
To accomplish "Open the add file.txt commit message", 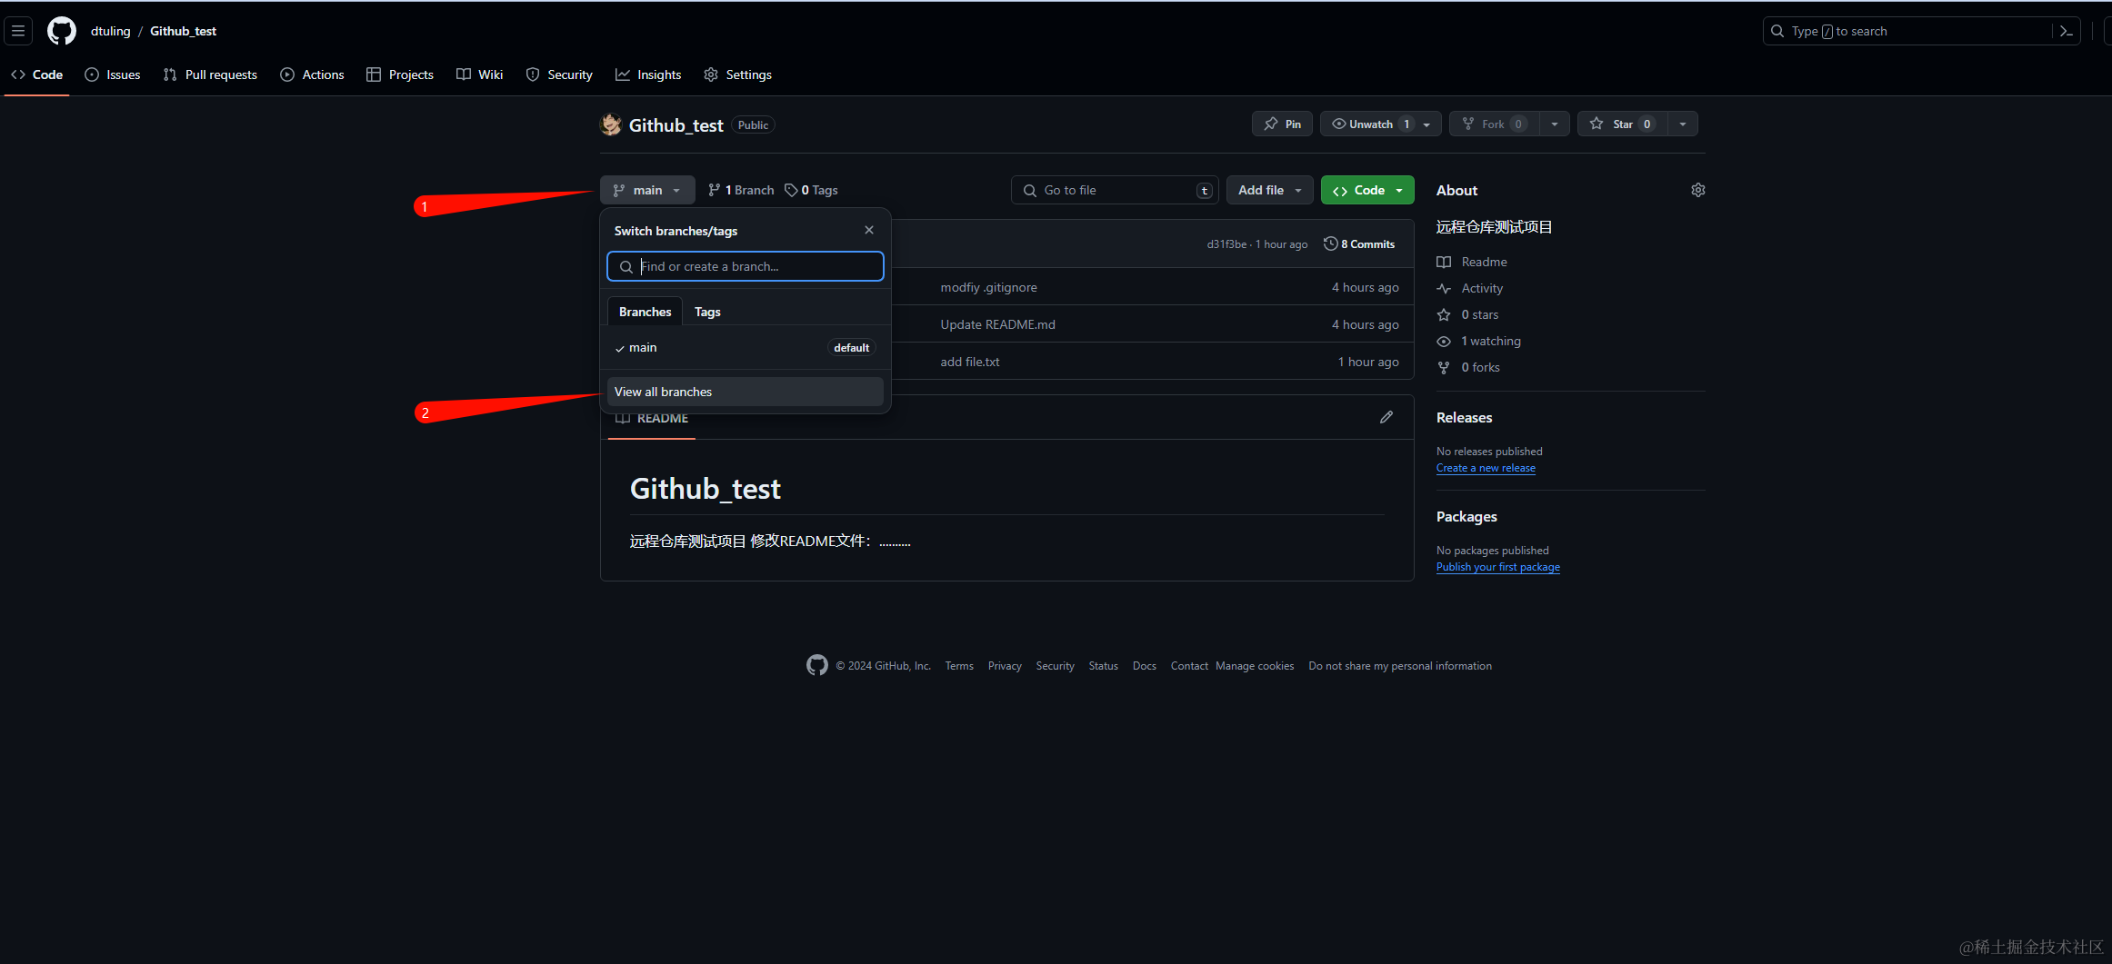I will (x=969, y=362).
